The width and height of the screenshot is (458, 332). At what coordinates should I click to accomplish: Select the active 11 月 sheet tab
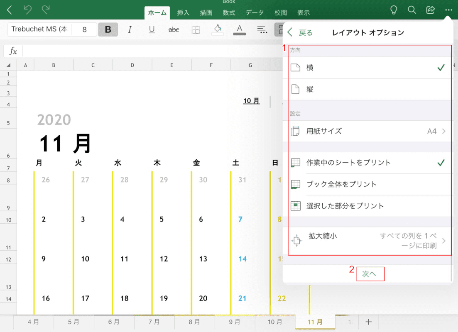tap(315, 322)
